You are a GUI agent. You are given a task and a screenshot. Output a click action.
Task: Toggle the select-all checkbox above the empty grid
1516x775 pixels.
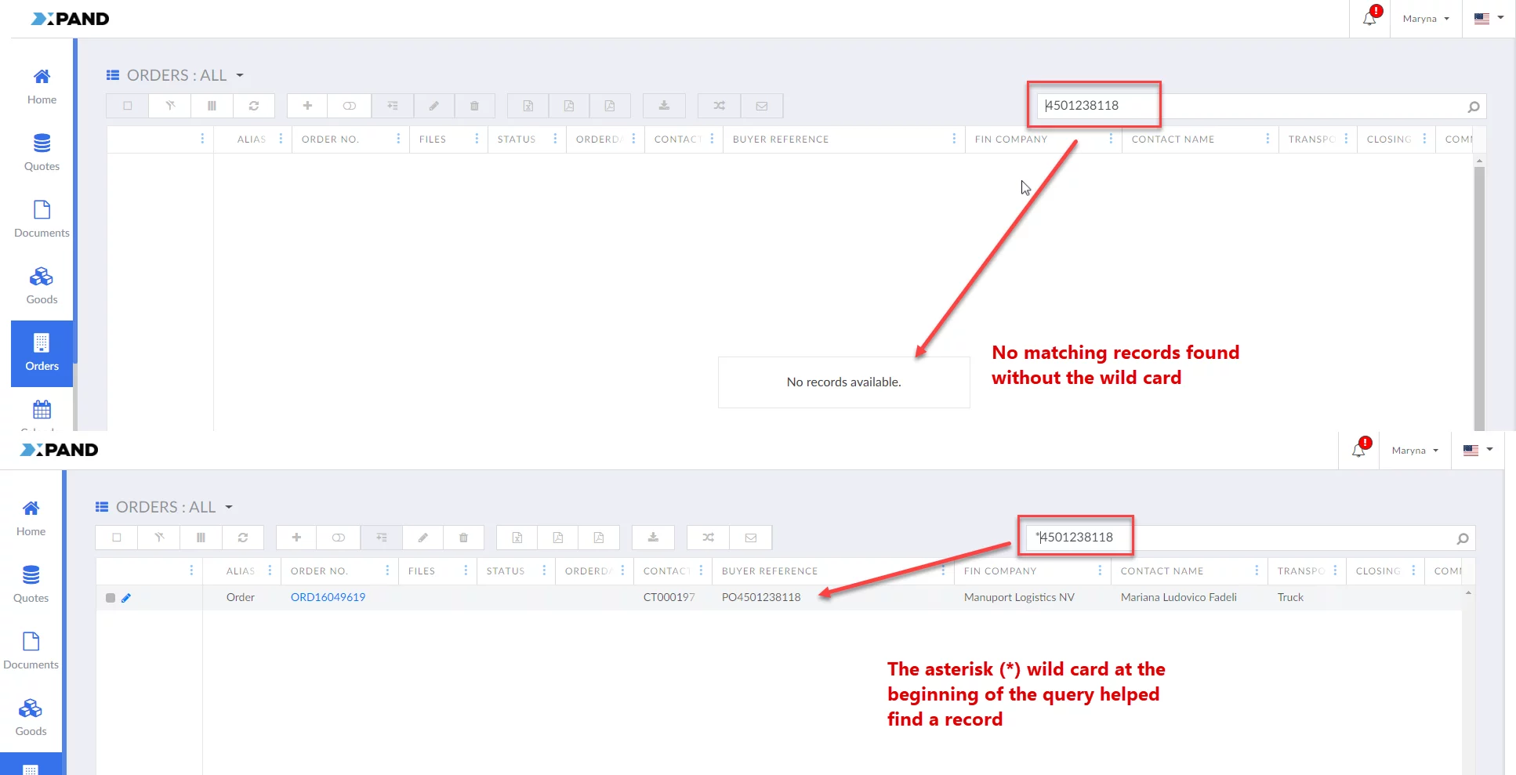pyautogui.click(x=128, y=106)
